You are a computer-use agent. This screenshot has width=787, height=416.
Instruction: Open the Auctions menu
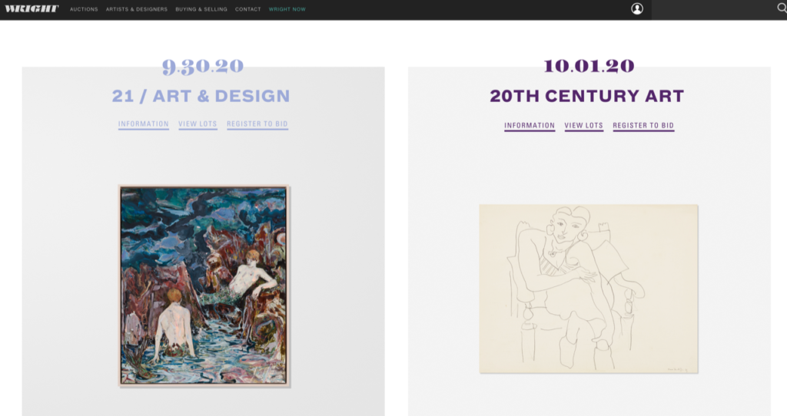click(x=84, y=9)
